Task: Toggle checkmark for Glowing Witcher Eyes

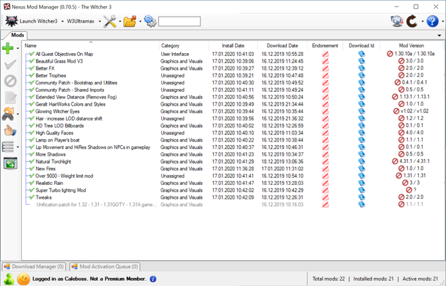Action: [x=32, y=111]
